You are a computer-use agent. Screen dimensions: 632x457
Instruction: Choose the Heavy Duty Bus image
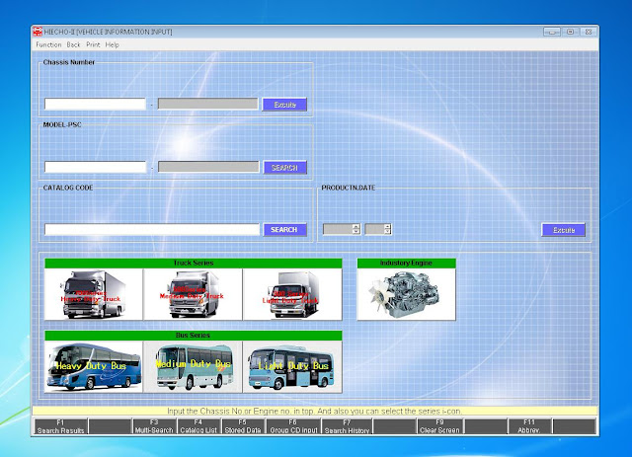pos(94,367)
